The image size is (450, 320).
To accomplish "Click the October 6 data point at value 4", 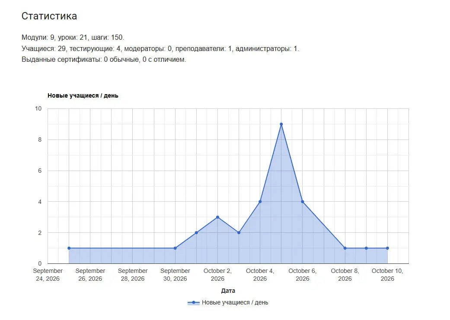I will (303, 202).
